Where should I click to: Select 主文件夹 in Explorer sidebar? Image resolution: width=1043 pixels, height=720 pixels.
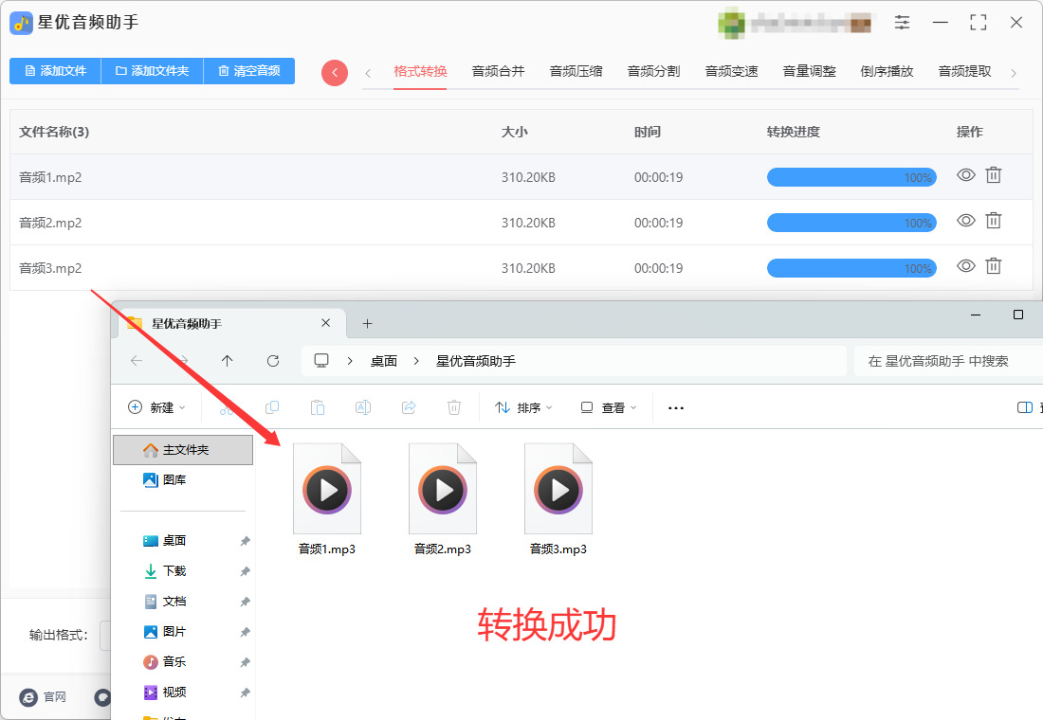coord(183,450)
